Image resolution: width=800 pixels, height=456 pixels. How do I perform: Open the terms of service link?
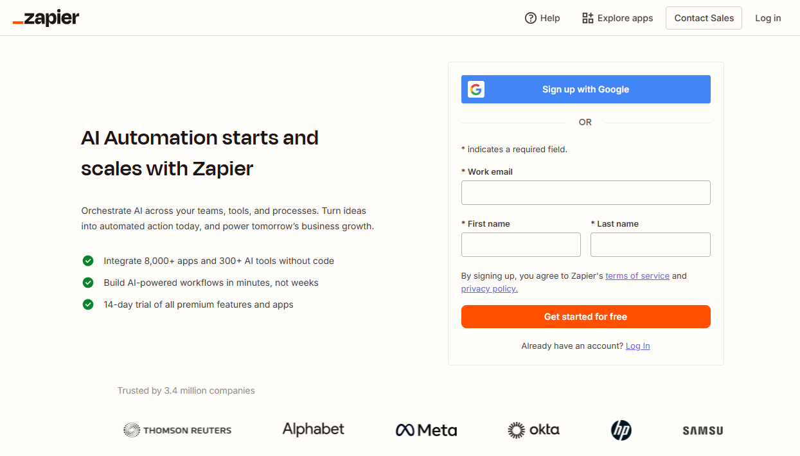pyautogui.click(x=637, y=276)
